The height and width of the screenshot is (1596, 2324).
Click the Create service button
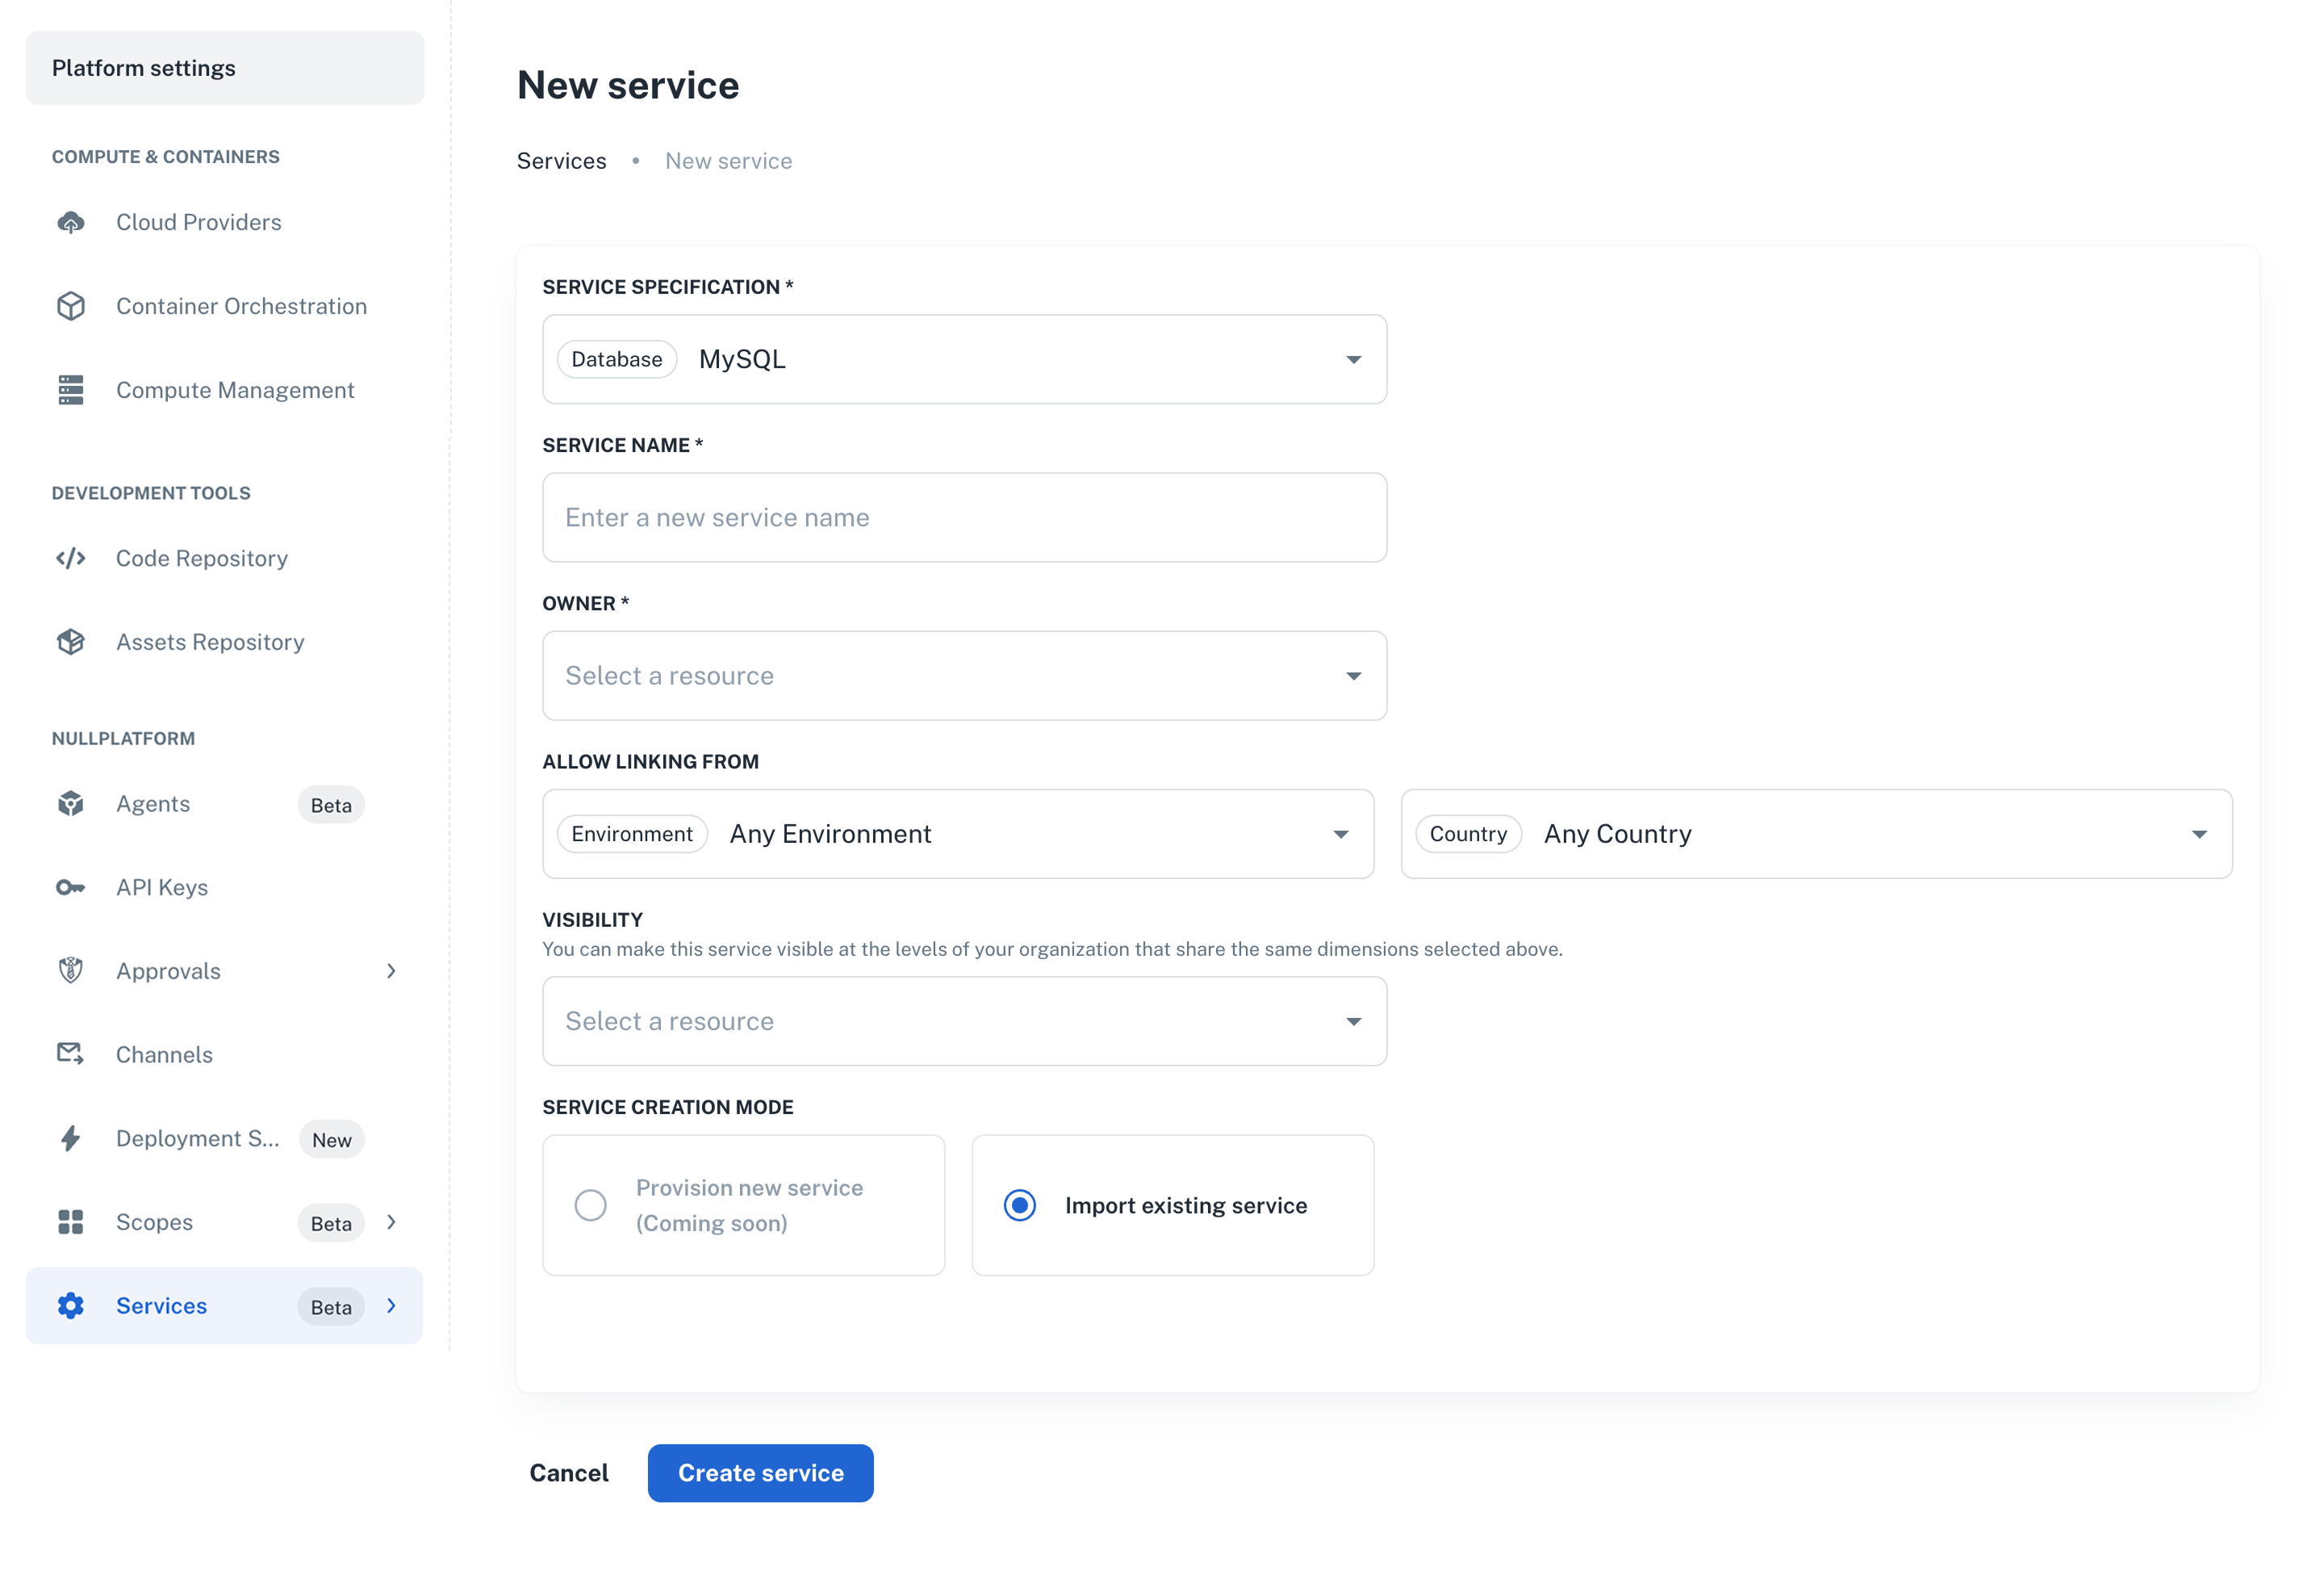click(x=760, y=1472)
